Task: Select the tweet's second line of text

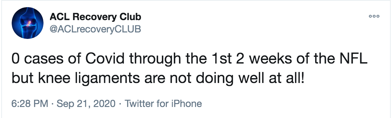Action: click(x=158, y=79)
